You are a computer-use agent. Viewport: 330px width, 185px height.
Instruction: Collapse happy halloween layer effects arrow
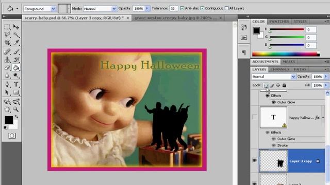pos(323,118)
